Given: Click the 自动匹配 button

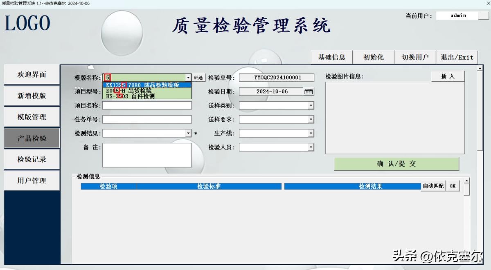Looking at the screenshot, I should pos(433,186).
